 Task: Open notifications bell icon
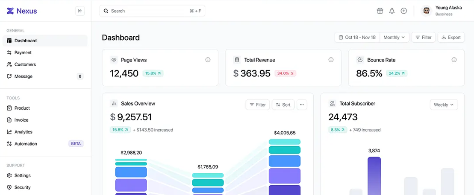(x=392, y=11)
